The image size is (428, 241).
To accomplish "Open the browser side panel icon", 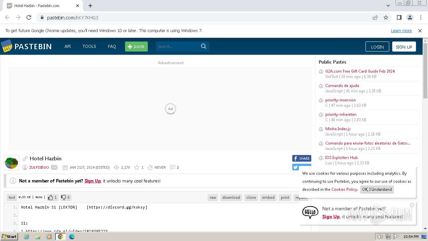I will pyautogui.click(x=399, y=17).
